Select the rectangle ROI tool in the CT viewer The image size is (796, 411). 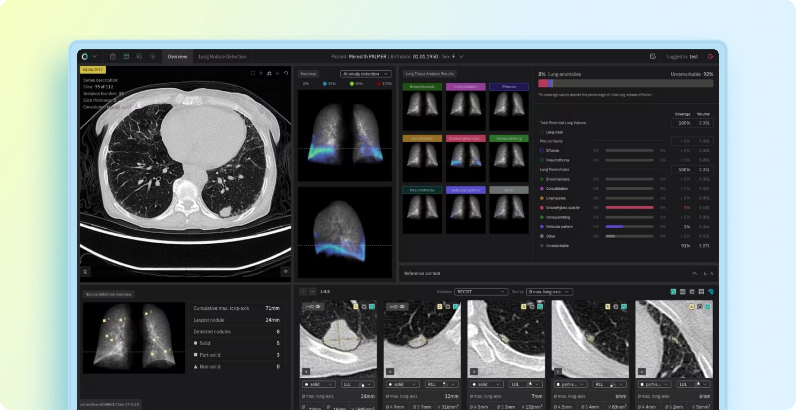pos(253,73)
